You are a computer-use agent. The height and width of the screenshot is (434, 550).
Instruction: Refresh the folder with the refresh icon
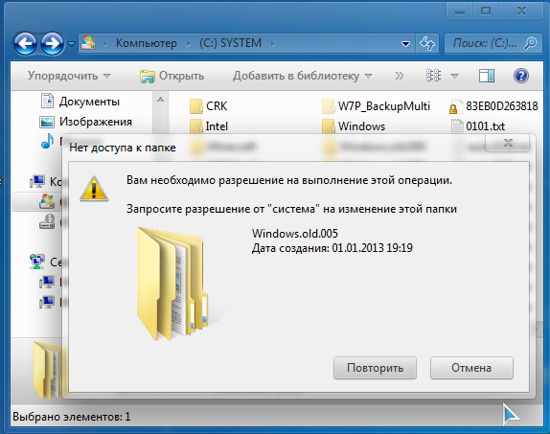[427, 43]
